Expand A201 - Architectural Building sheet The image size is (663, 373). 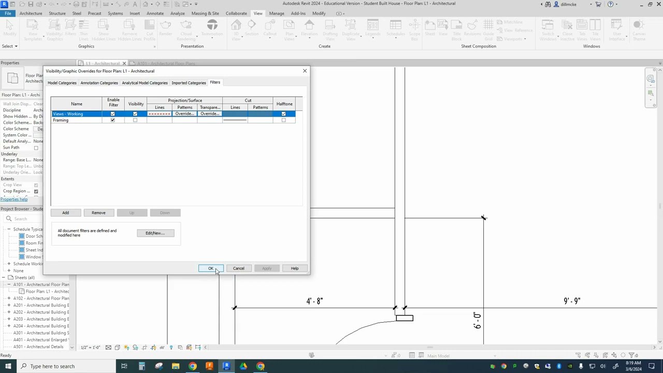pyautogui.click(x=9, y=305)
